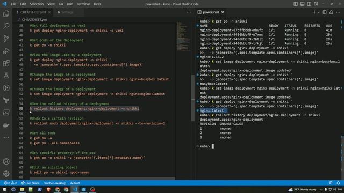This screenshot has width=344, height=193.
Task: Open Brave browser from taskbar
Action: click(x=48, y=189)
